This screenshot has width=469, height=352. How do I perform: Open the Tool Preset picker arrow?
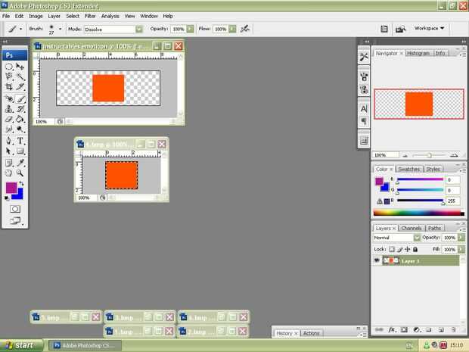20,29
